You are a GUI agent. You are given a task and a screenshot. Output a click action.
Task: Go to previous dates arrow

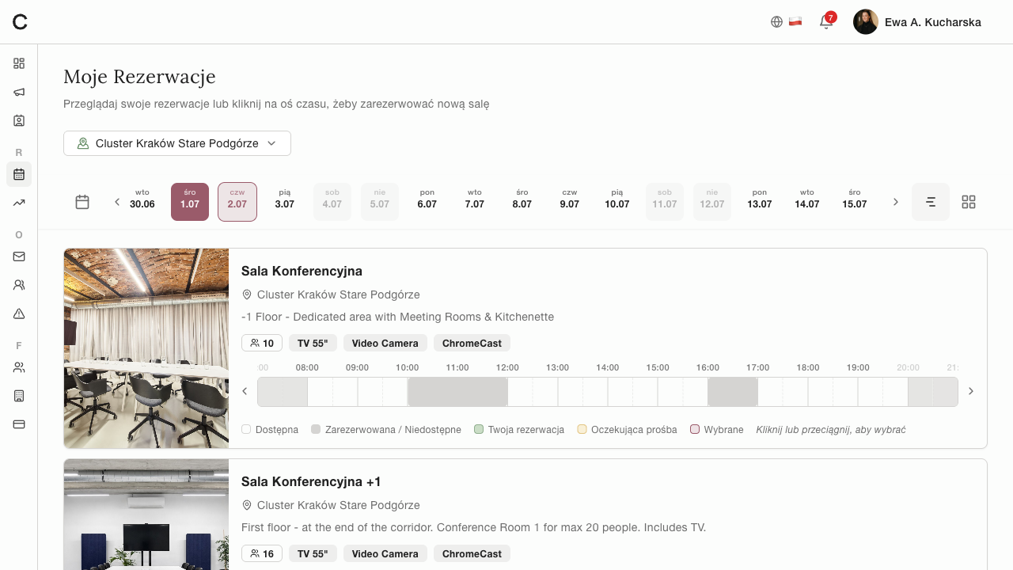click(x=117, y=202)
